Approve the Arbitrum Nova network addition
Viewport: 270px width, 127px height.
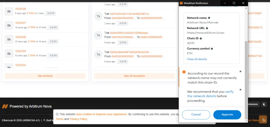(227, 115)
